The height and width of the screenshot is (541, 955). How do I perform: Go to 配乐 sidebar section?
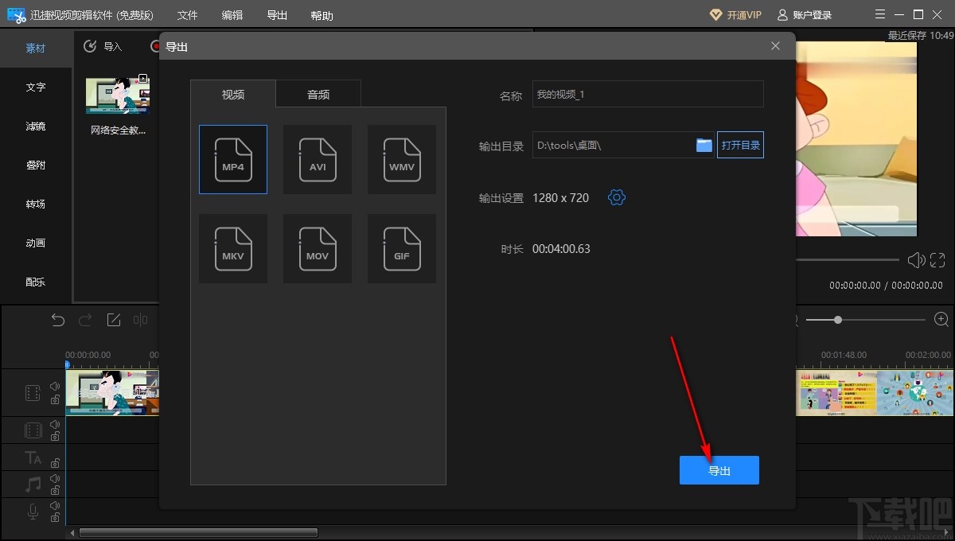coord(36,282)
